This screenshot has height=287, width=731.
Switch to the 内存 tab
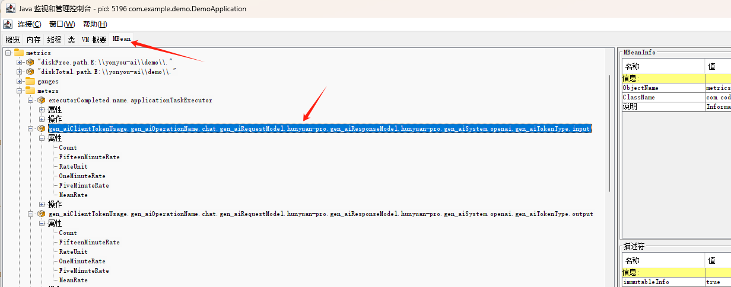(x=34, y=40)
